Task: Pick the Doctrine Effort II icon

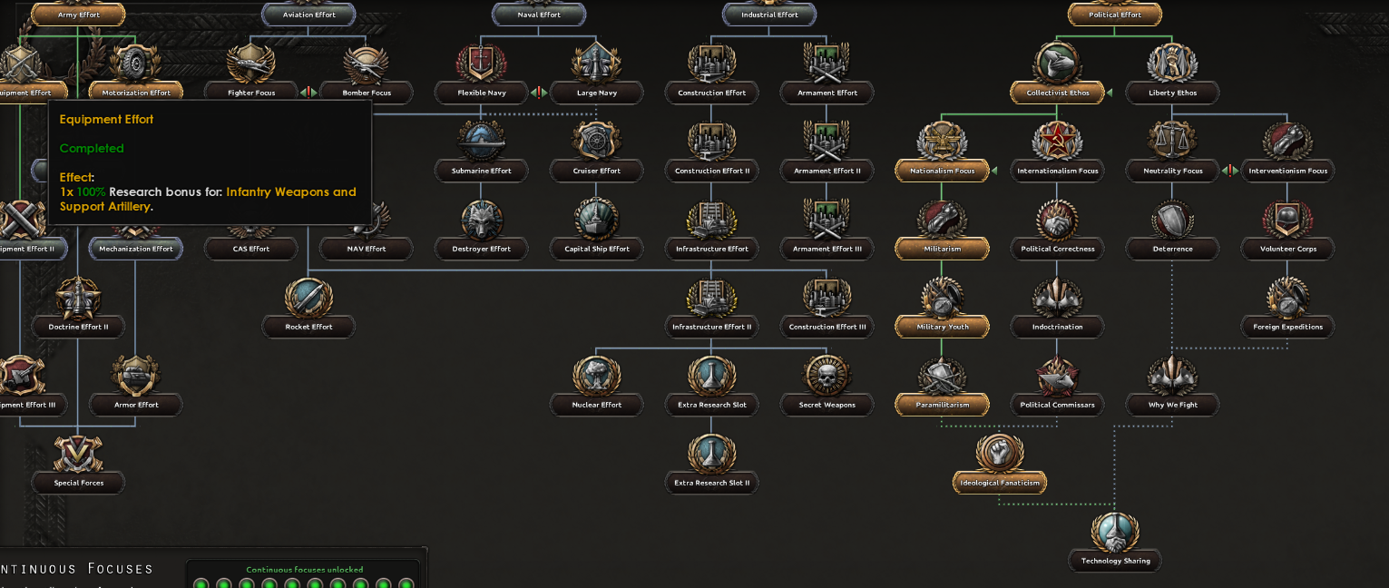Action: 78,299
